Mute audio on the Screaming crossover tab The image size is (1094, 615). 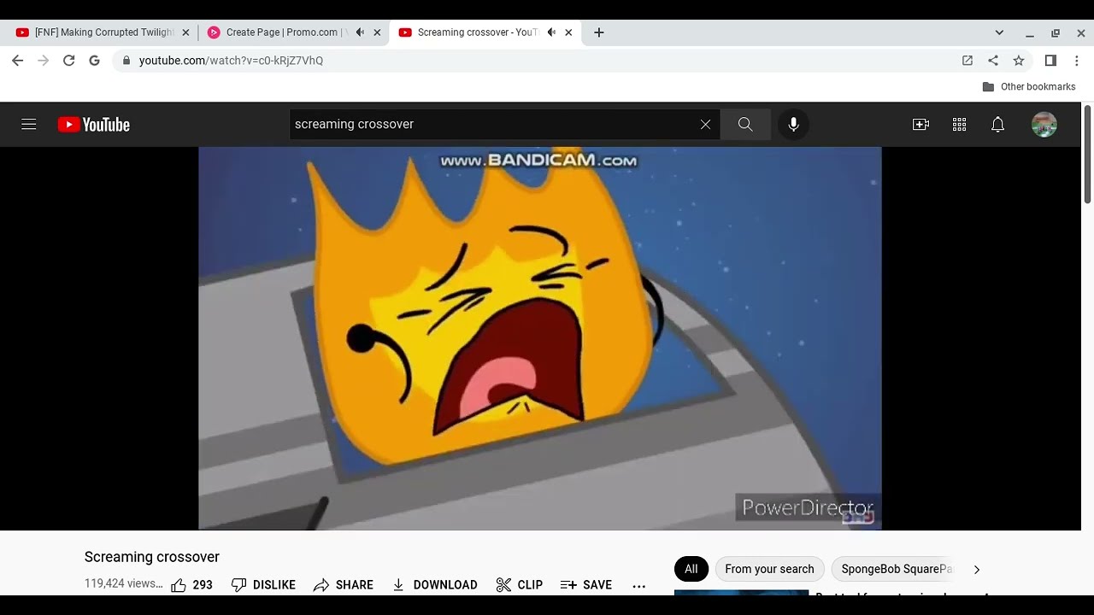point(551,32)
